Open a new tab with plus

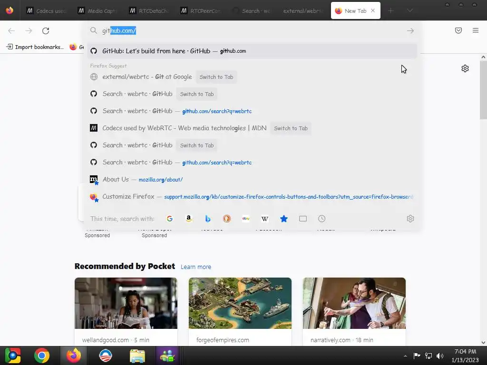(x=391, y=10)
